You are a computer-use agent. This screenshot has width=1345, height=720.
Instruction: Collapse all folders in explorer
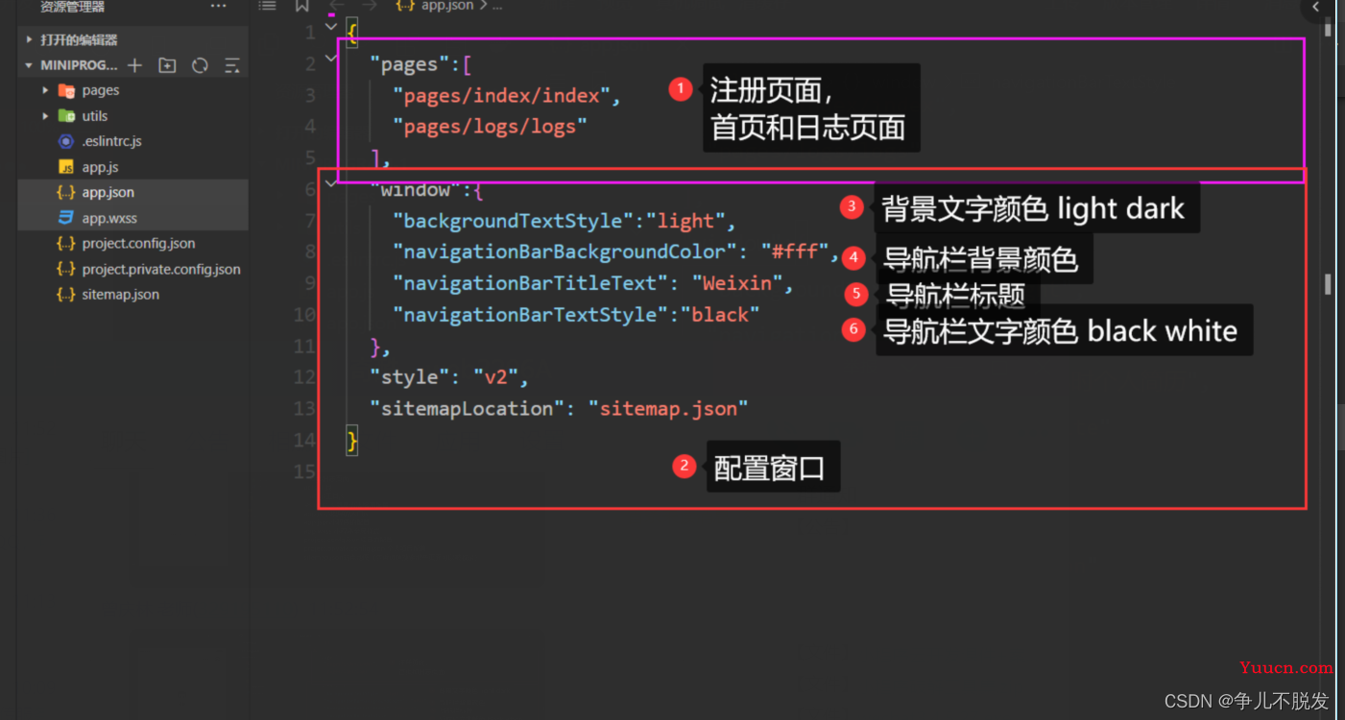(231, 65)
